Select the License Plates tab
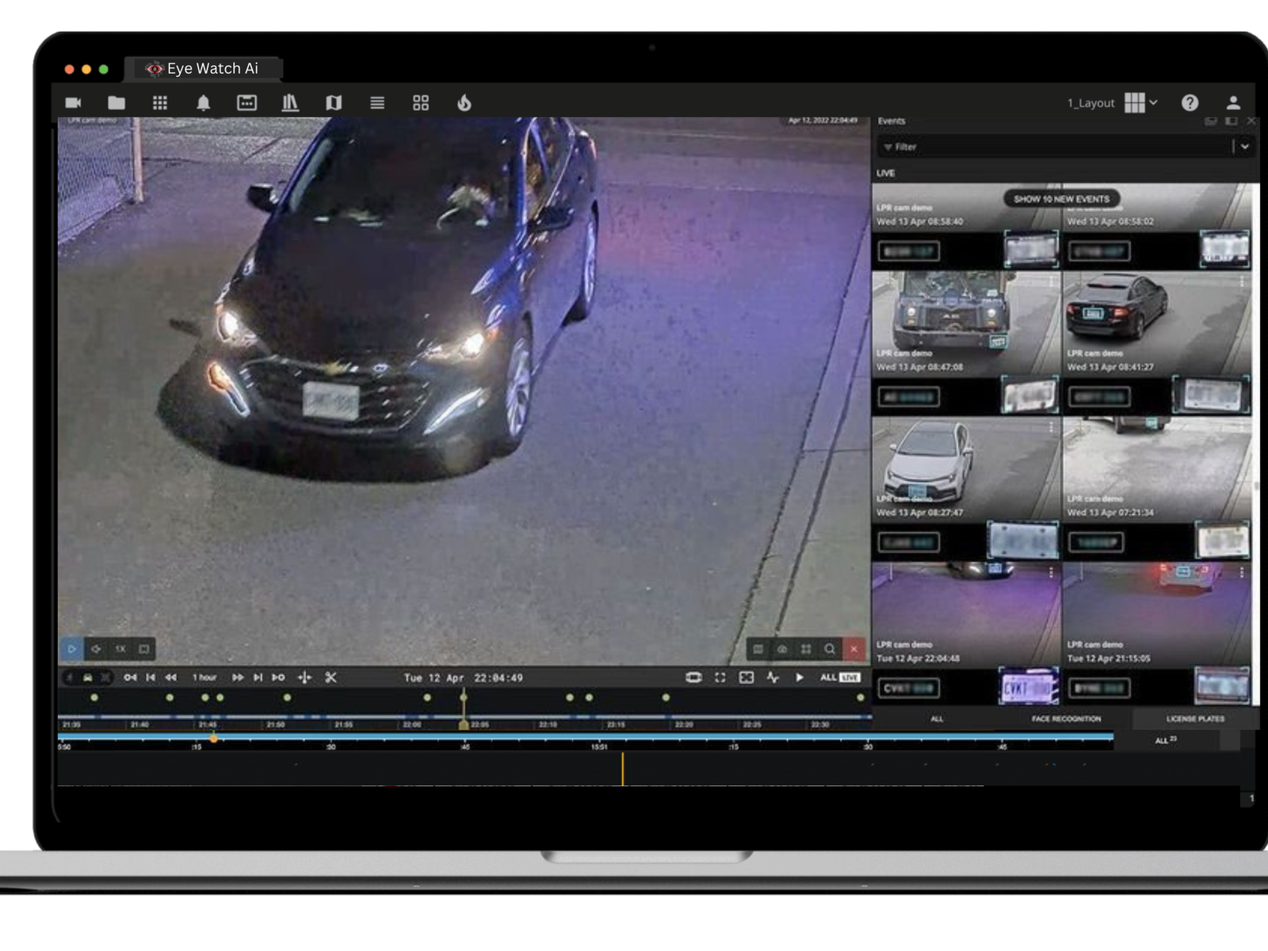Viewport: 1268px width, 951px height. coord(1195,719)
